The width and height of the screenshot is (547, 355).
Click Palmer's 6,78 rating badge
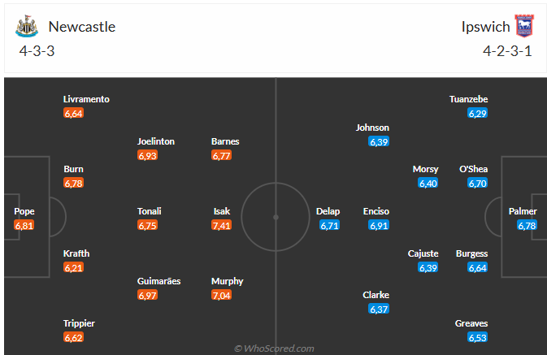pyautogui.click(x=527, y=225)
